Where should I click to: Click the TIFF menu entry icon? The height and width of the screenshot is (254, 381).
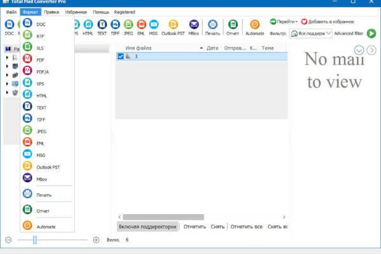[27, 118]
